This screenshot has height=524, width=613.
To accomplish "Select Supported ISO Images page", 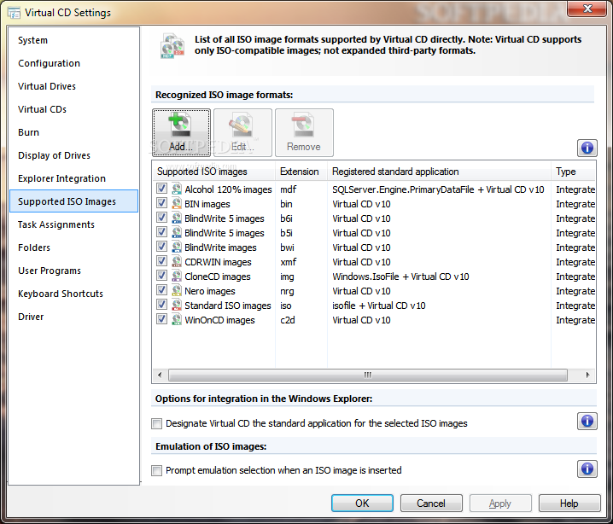I will pyautogui.click(x=73, y=201).
